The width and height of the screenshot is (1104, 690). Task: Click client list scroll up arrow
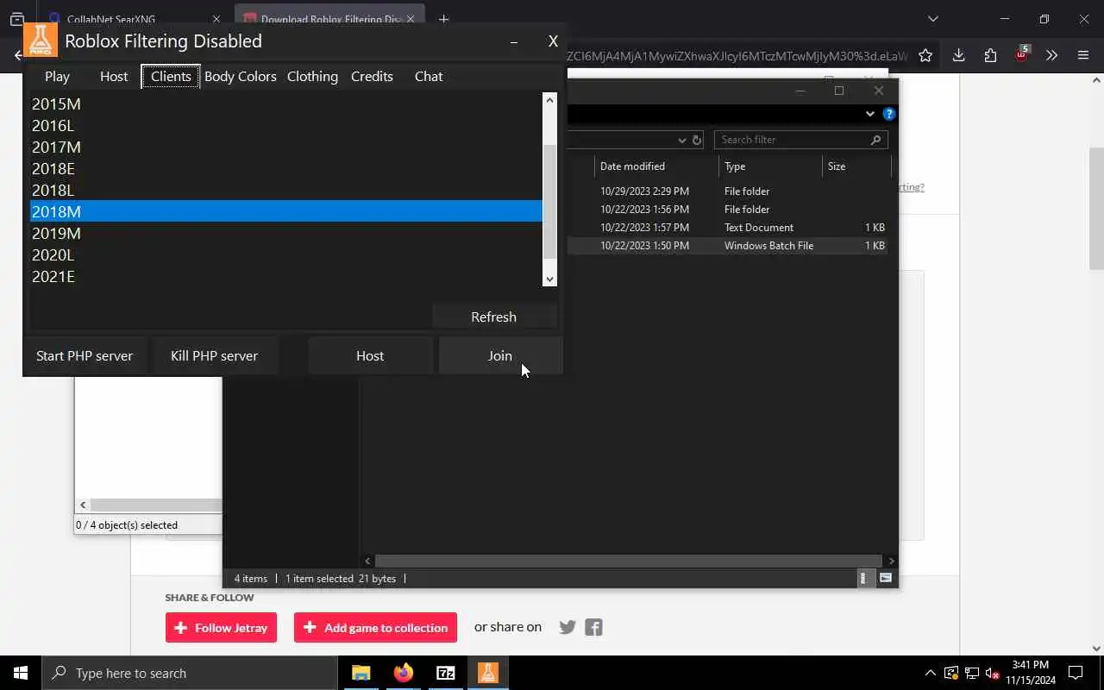pos(549,100)
